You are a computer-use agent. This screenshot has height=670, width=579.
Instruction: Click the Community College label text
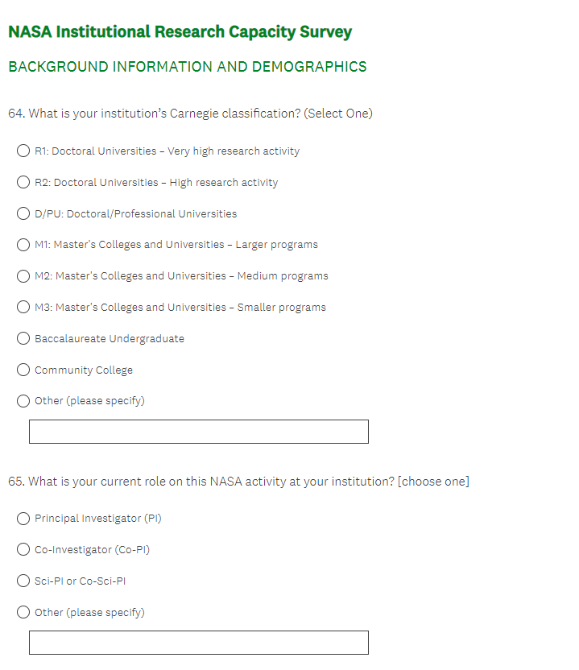[84, 370]
